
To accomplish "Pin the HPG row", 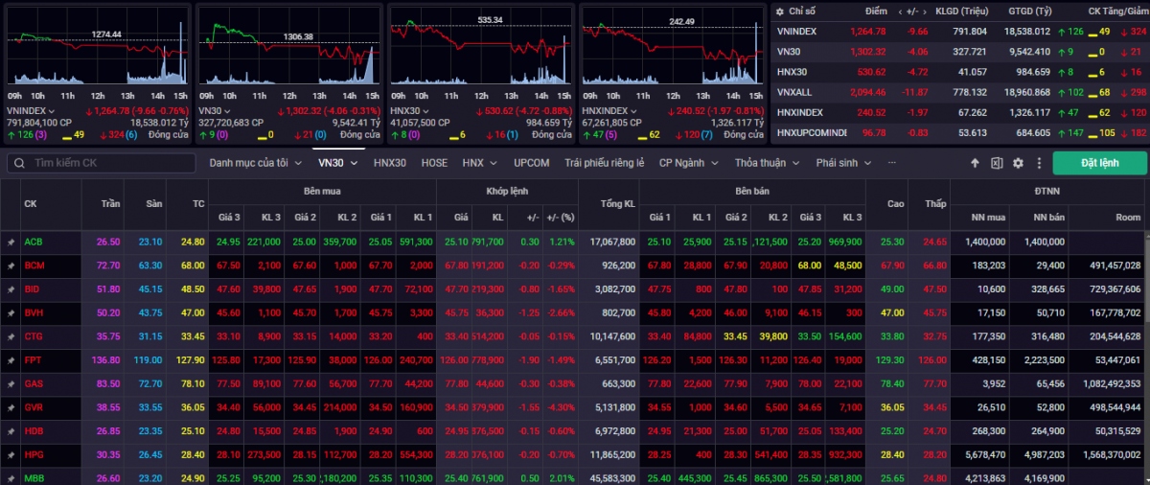I will point(11,454).
